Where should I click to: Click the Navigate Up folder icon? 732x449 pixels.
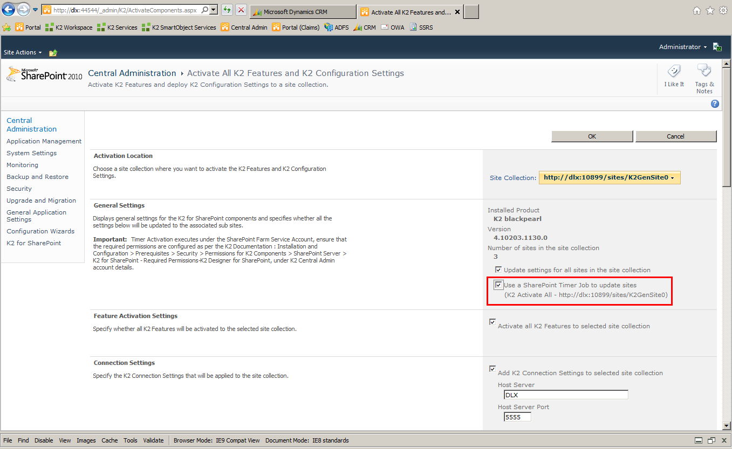click(53, 53)
